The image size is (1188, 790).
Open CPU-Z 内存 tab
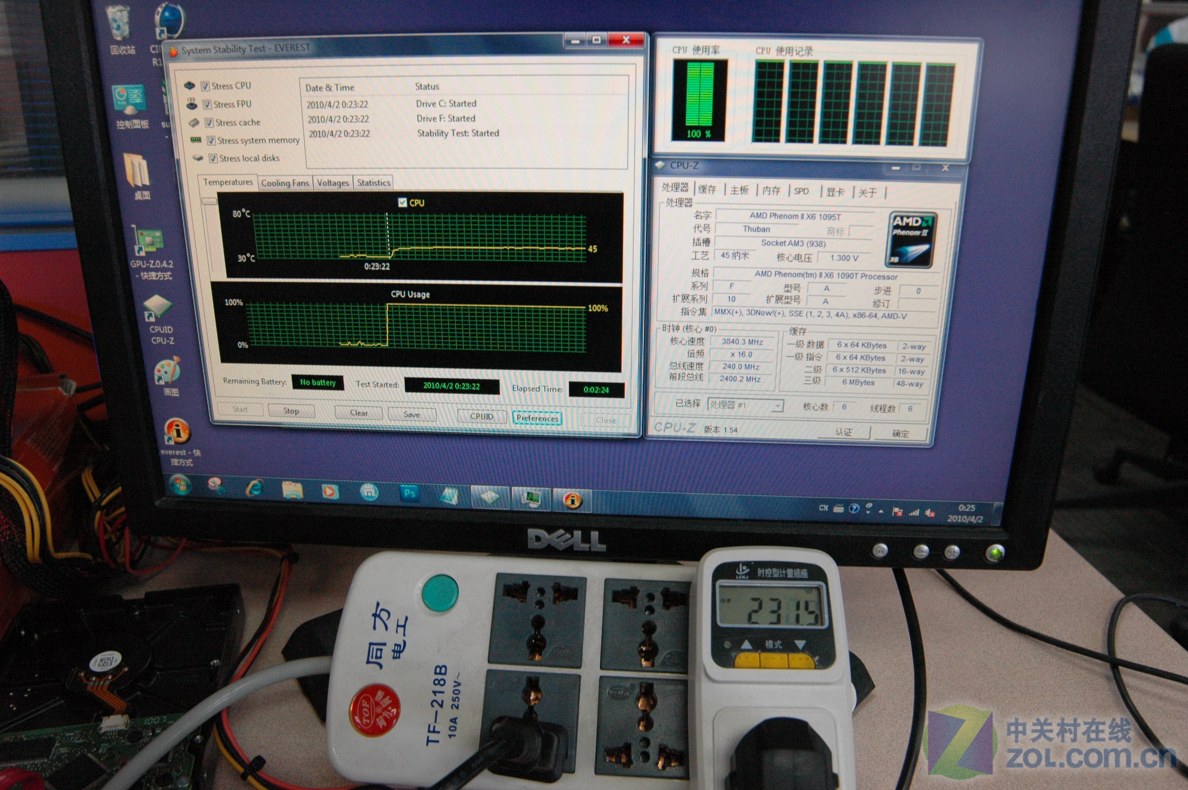pos(771,190)
